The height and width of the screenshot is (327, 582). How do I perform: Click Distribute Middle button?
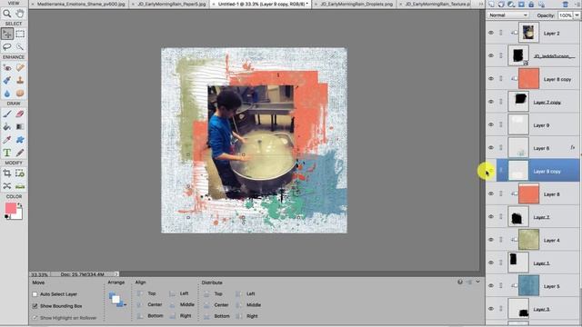tap(248, 305)
